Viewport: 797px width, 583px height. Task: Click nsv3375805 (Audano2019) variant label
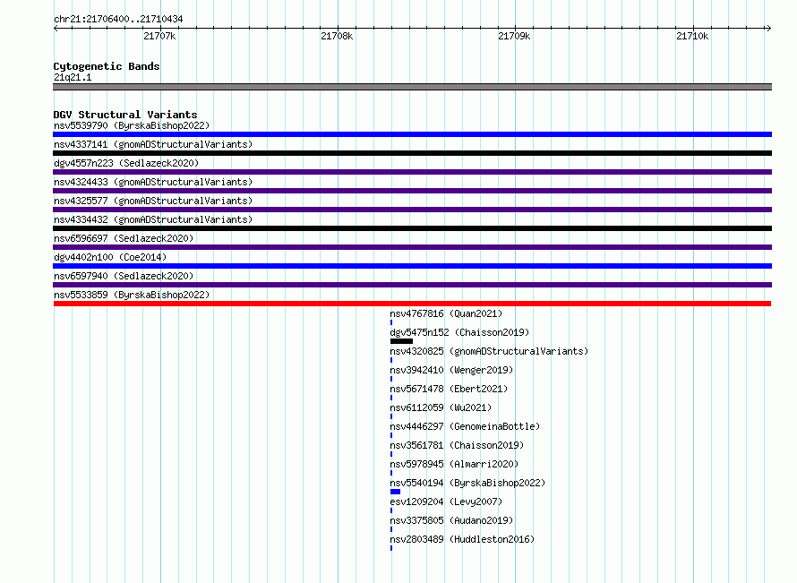coord(451,520)
